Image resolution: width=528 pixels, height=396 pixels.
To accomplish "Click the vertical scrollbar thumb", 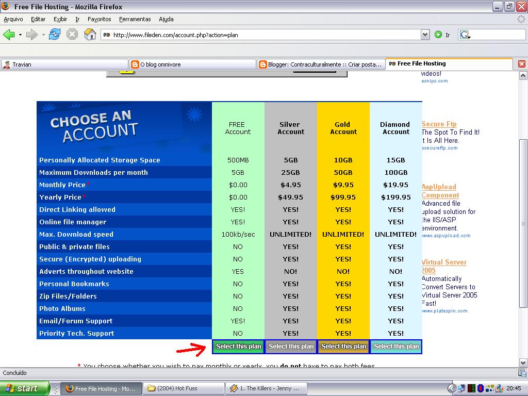I will [x=523, y=223].
